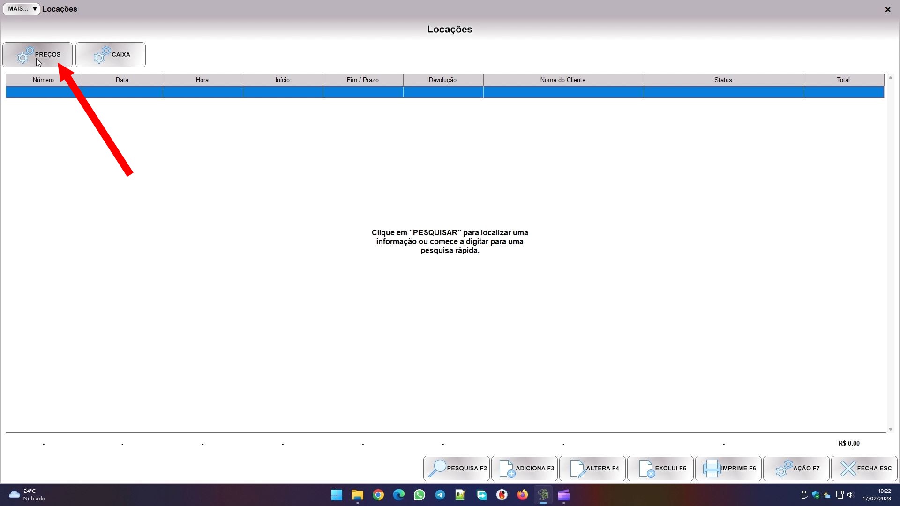
Task: Click the scrollbar down arrow
Action: click(x=891, y=429)
